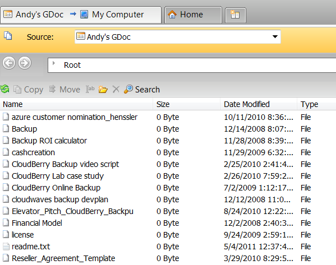Go forward with the right arrow button
Viewport: 336px width, 265px height.
tap(25, 63)
